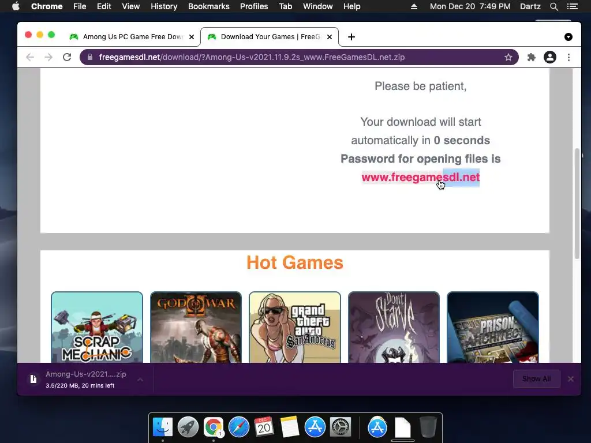Bookmark this page with the star icon
The image size is (591, 443).
[508, 57]
